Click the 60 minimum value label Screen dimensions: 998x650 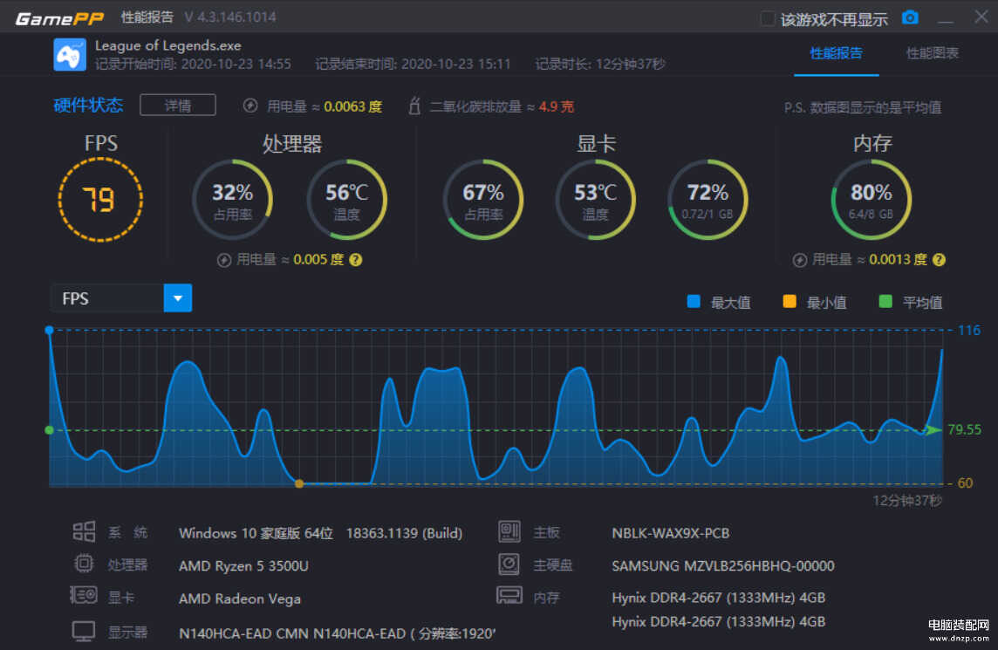(966, 483)
